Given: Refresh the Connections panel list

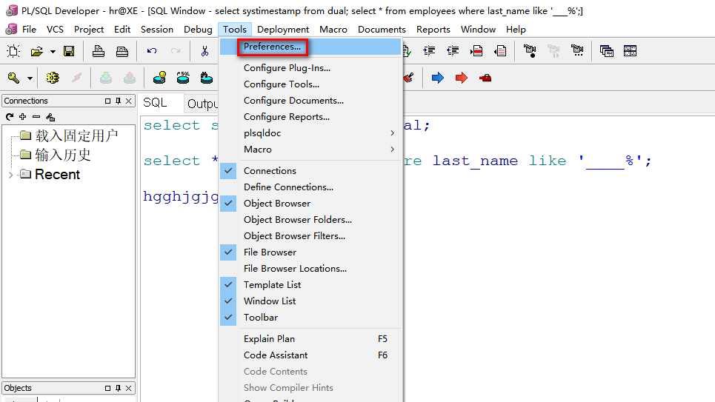Looking at the screenshot, I should point(10,117).
